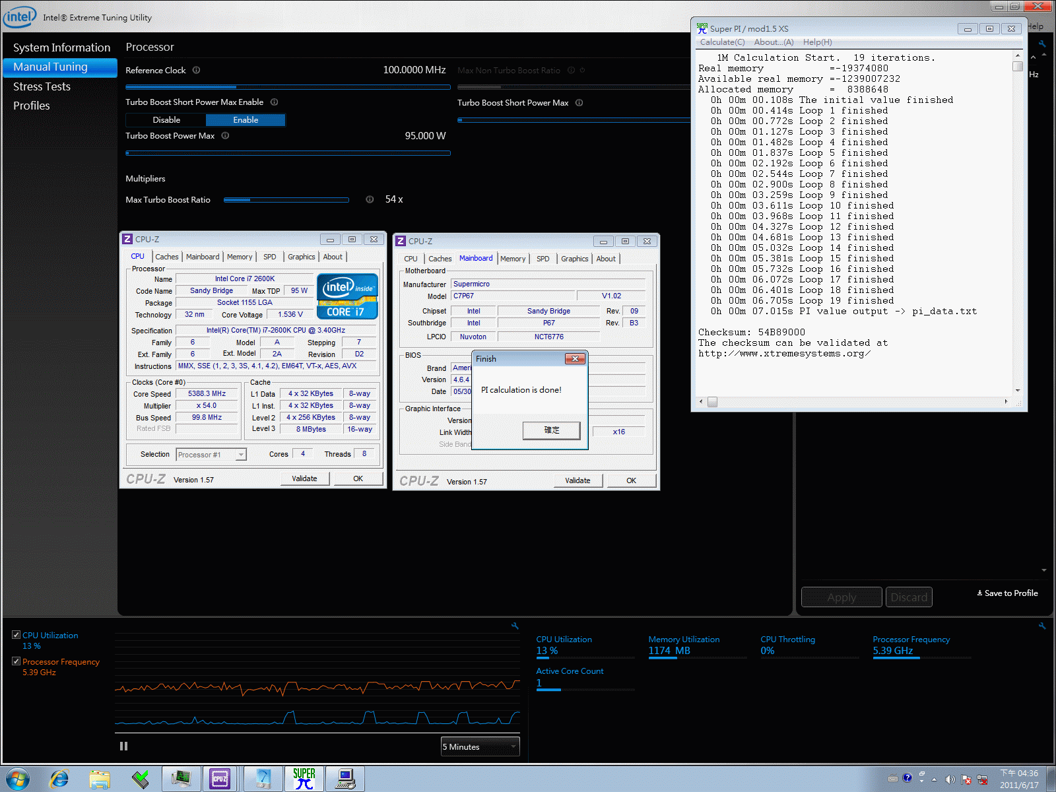This screenshot has height=792, width=1056.
Task: Switch to the Memory tab in left CPU-Z
Action: (239, 257)
